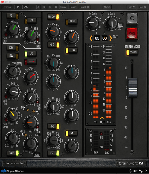This screenshot has width=149, height=174.
Task: Open the wrench settings icon
Action: 141,171
